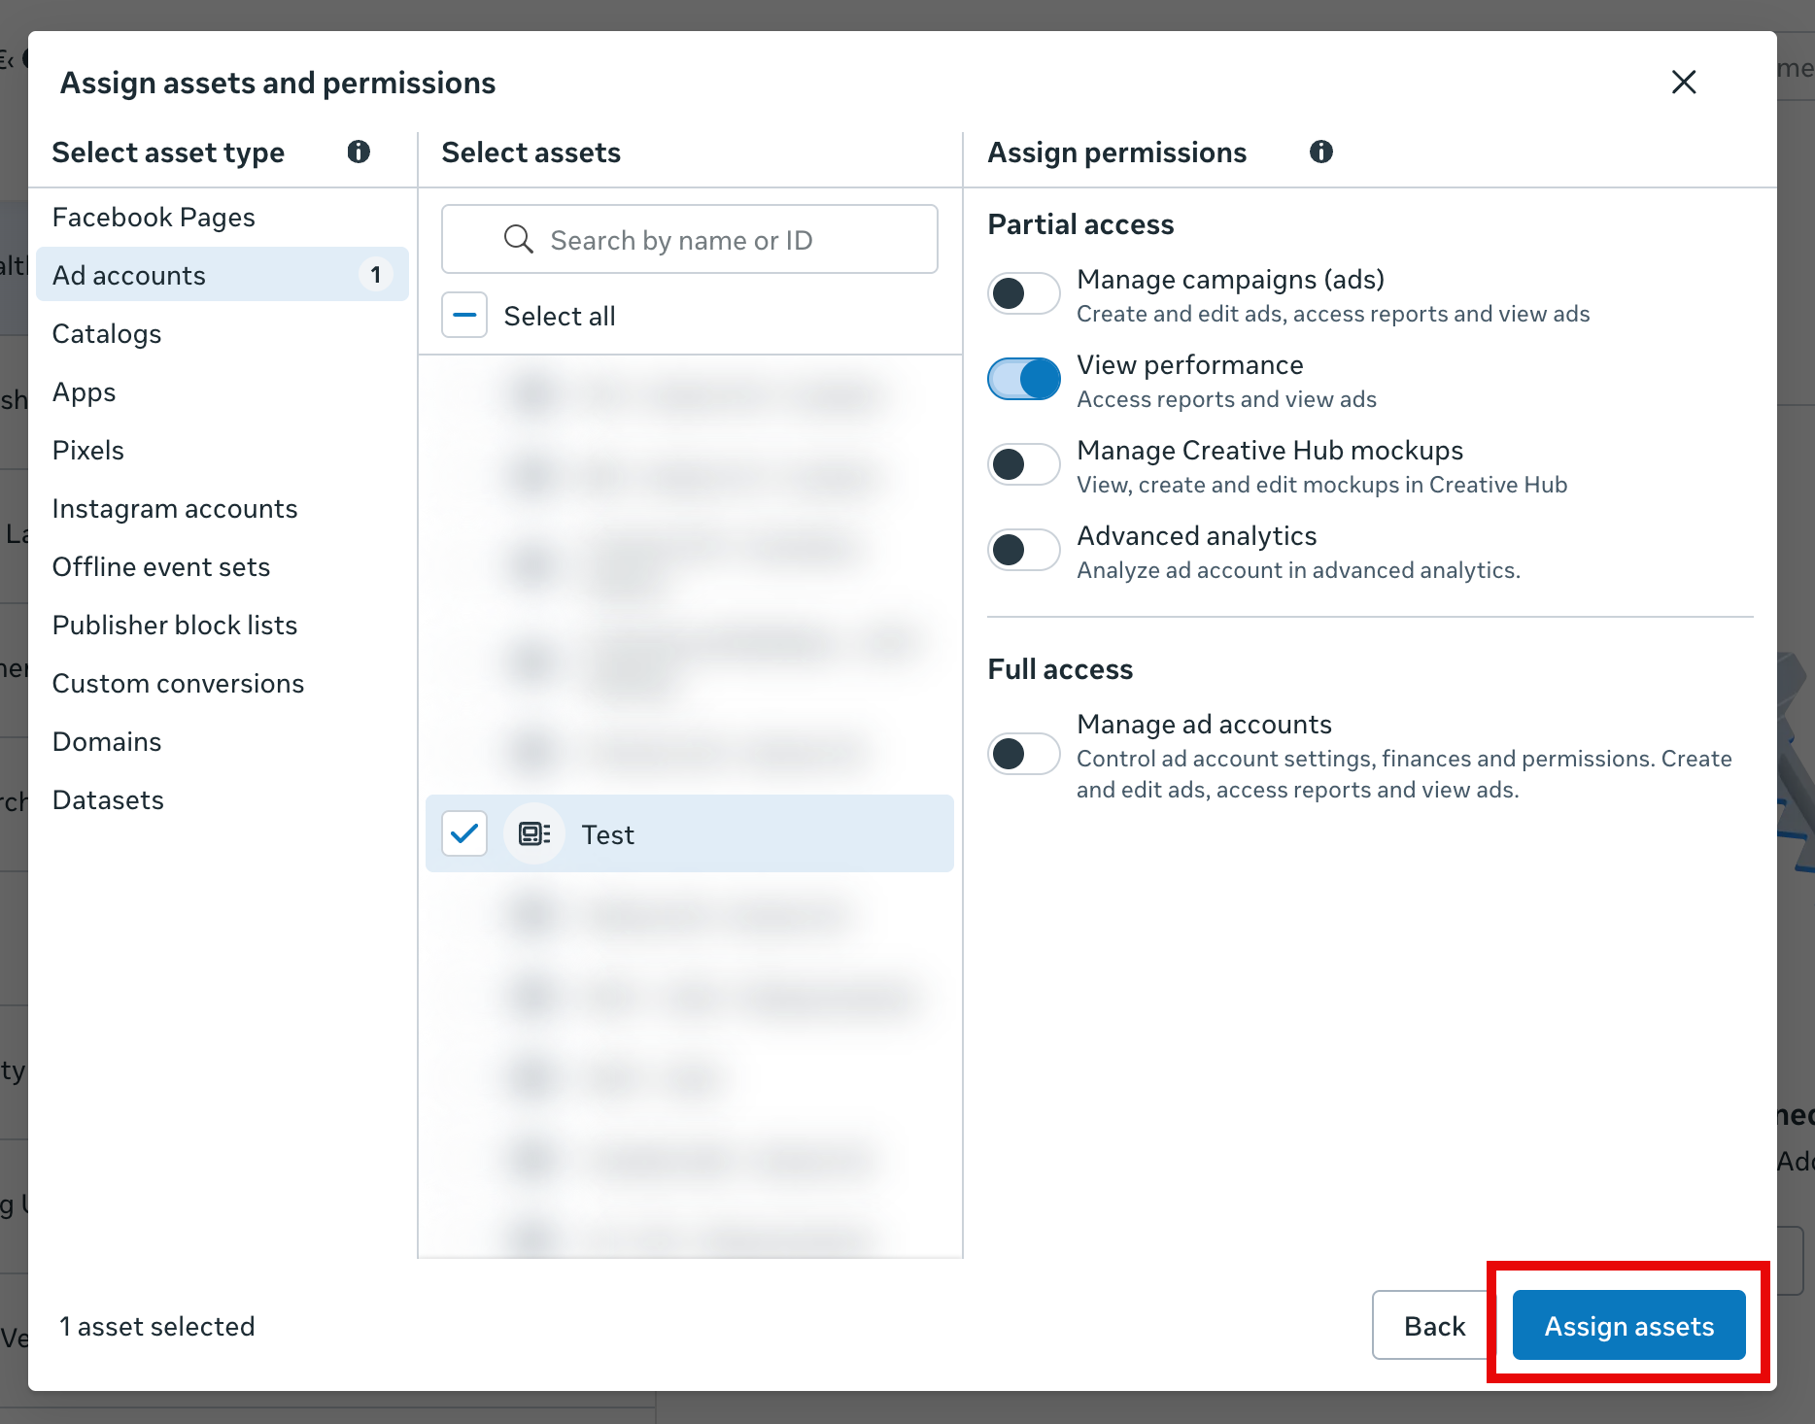
Task: Click the Ad accounts count badge showing 1
Action: [376, 275]
